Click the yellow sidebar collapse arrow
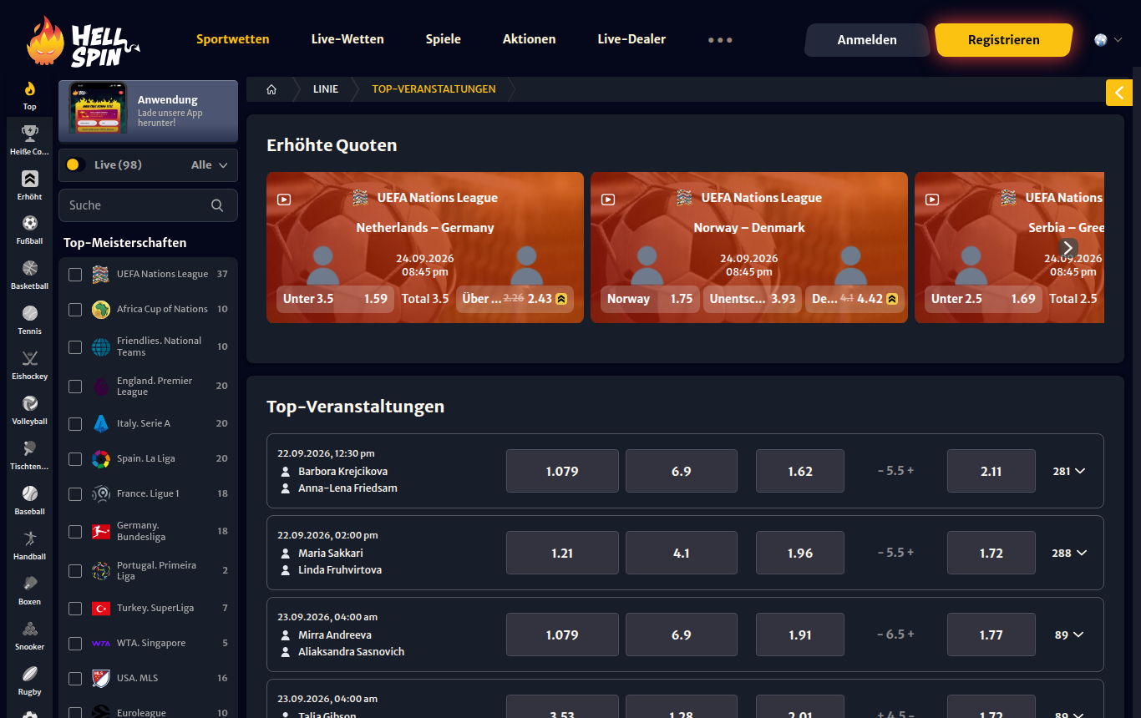1141x718 pixels. pyautogui.click(x=1119, y=93)
